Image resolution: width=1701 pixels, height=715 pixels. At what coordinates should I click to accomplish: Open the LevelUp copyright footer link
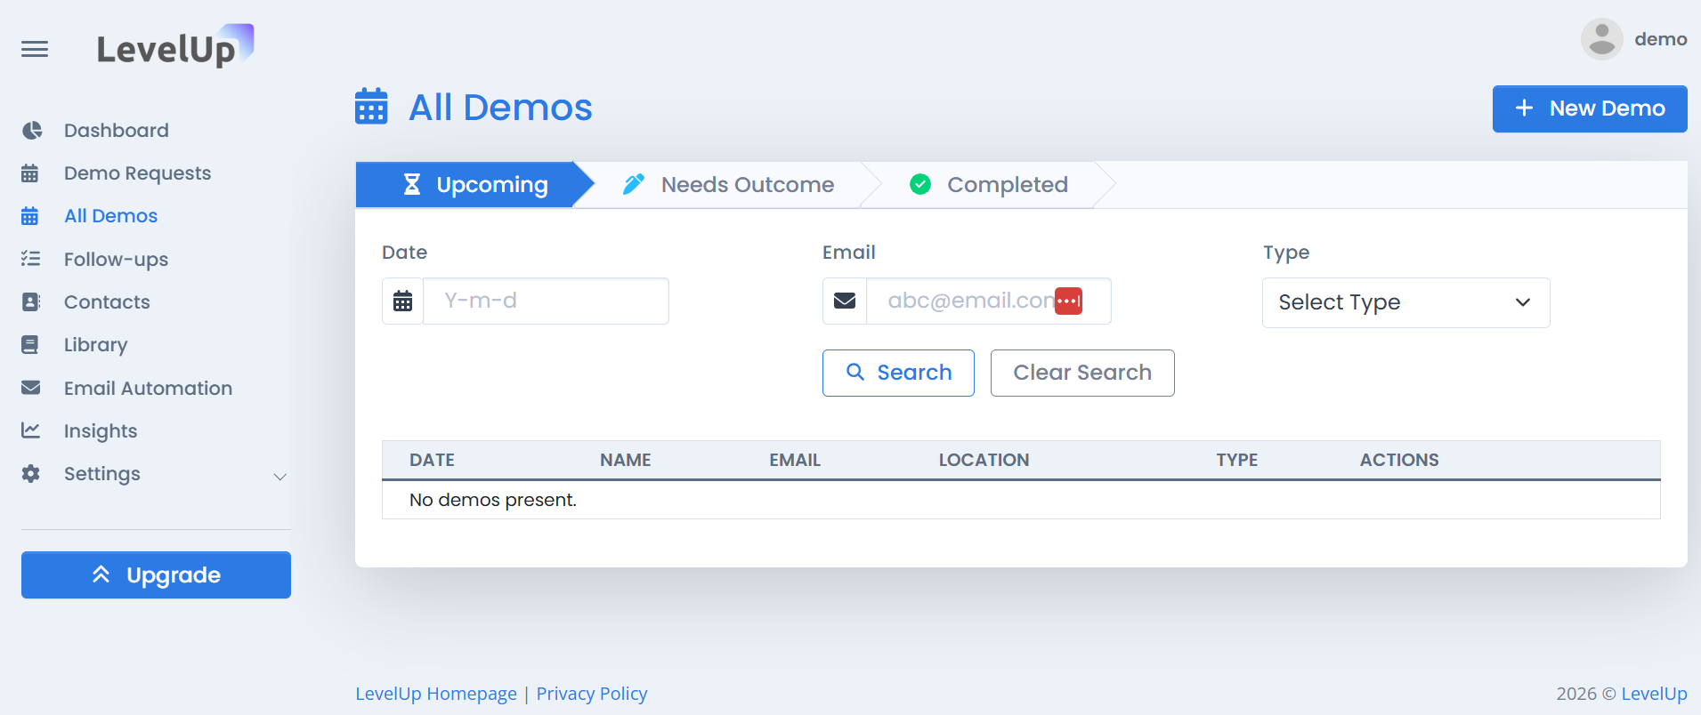pyautogui.click(x=1654, y=694)
